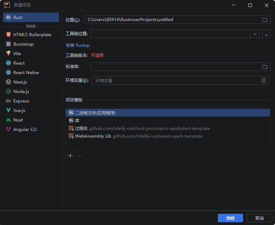Click the Nuxt mountain icon
The image size is (275, 225).
click(x=8, y=120)
